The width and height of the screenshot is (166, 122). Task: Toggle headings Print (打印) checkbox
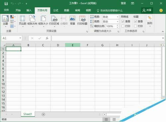pyautogui.click(x=135, y=26)
